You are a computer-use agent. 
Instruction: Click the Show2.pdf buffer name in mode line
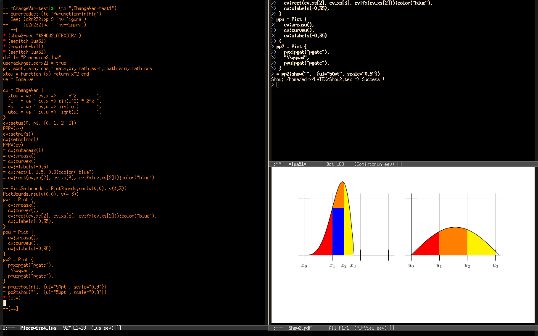pyautogui.click(x=300, y=328)
